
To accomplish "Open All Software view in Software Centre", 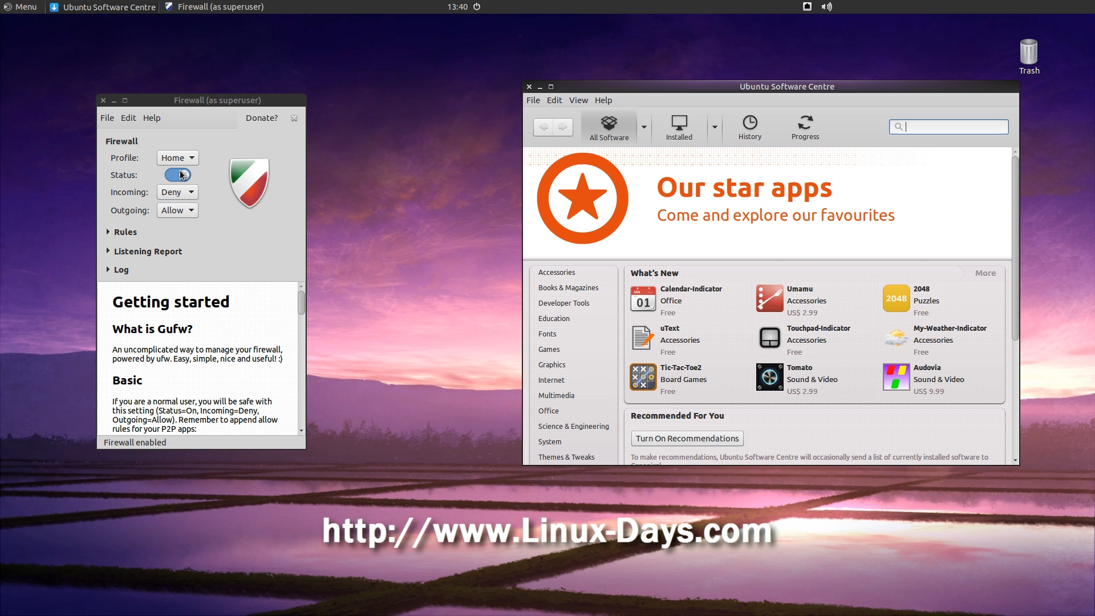I will point(609,127).
